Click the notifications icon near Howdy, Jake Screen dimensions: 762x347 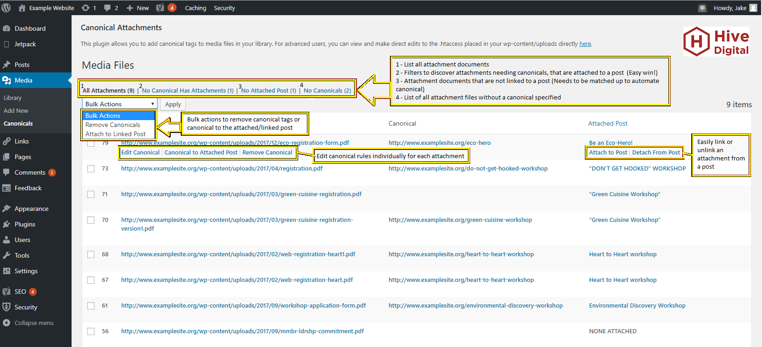(x=702, y=8)
